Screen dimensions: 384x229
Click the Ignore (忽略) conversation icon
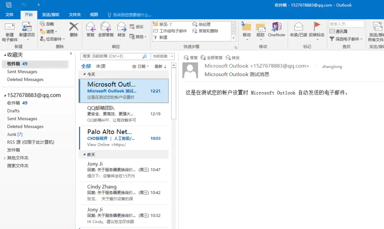pyautogui.click(x=47, y=24)
